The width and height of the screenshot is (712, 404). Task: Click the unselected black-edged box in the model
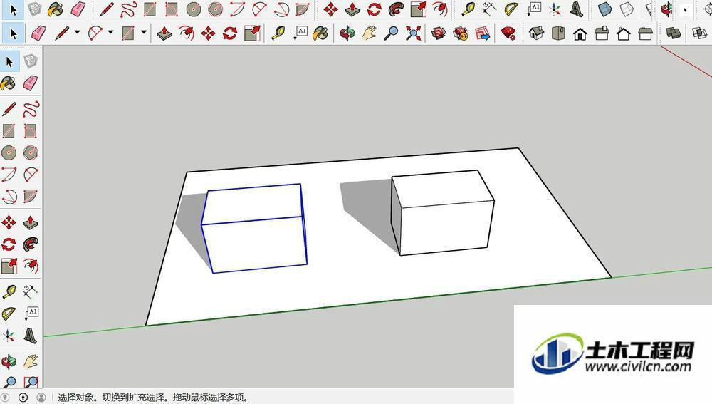click(x=443, y=212)
